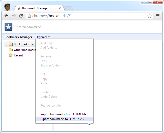Screen dimensions: 164x133
Task: Click the blue Bookmark Manager star logo
Action: pyautogui.click(x=9, y=27)
